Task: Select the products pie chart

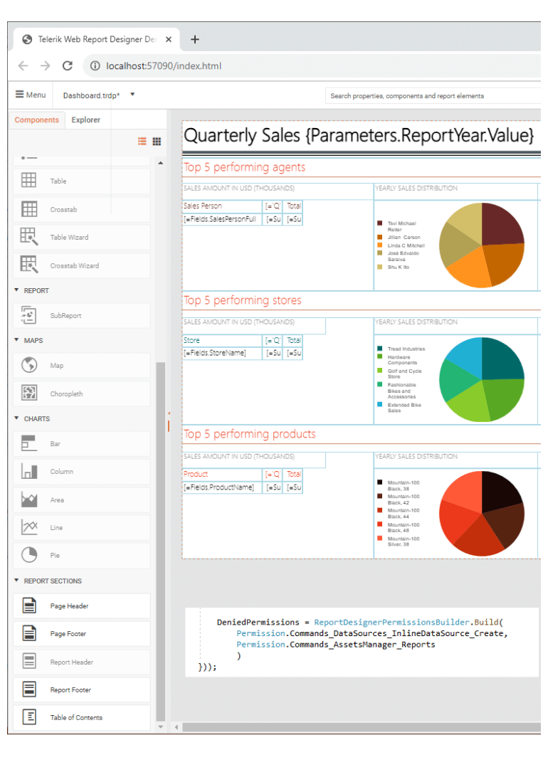Action: [x=482, y=514]
